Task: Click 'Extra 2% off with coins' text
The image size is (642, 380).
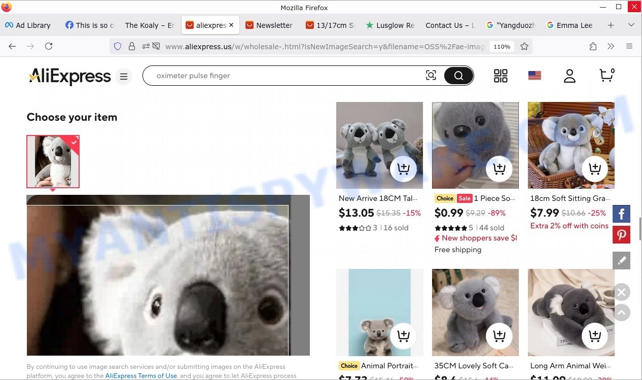Action: click(569, 226)
